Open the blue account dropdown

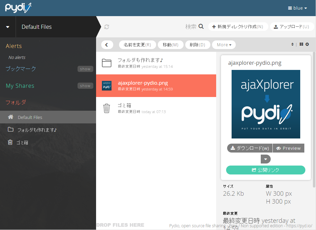click(297, 8)
